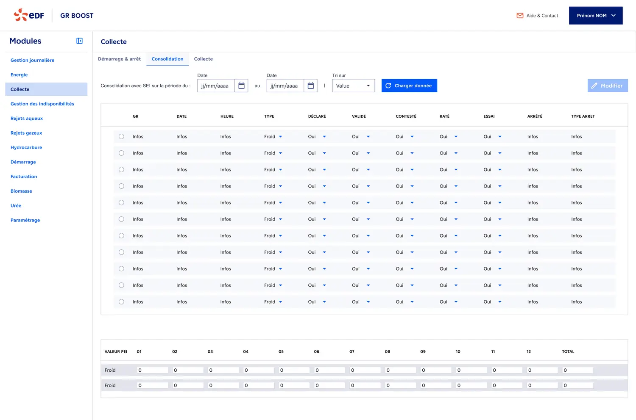Go to the Urée module
The image size is (636, 420).
click(x=16, y=205)
